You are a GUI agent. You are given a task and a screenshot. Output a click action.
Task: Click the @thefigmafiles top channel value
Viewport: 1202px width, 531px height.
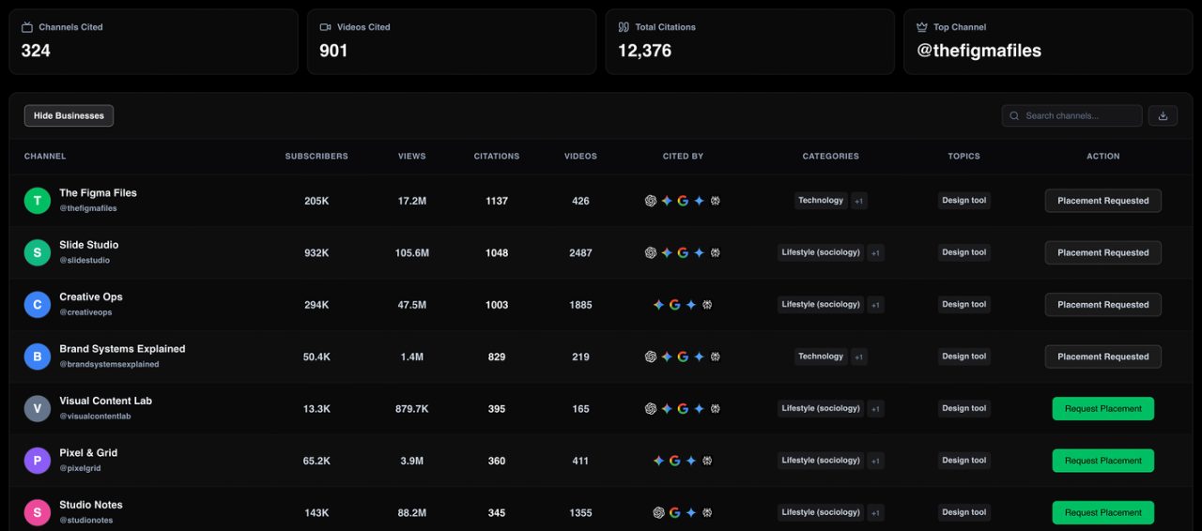979,51
